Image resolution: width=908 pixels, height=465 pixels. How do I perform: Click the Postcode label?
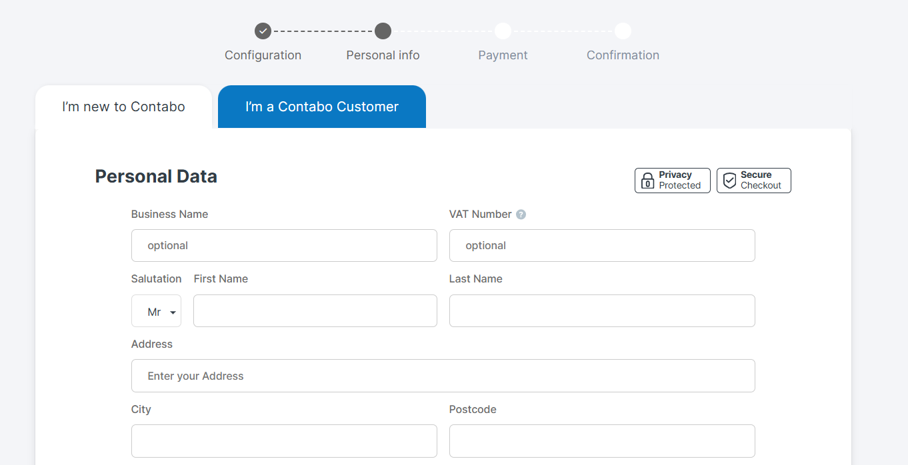(473, 410)
